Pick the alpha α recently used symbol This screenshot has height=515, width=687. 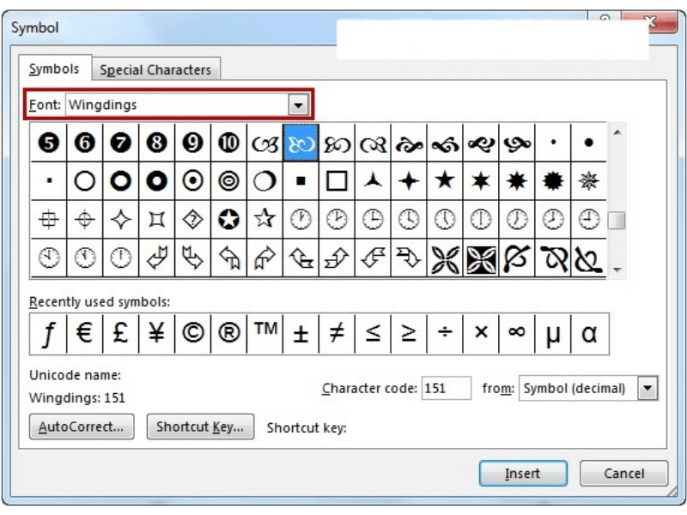[x=589, y=334]
